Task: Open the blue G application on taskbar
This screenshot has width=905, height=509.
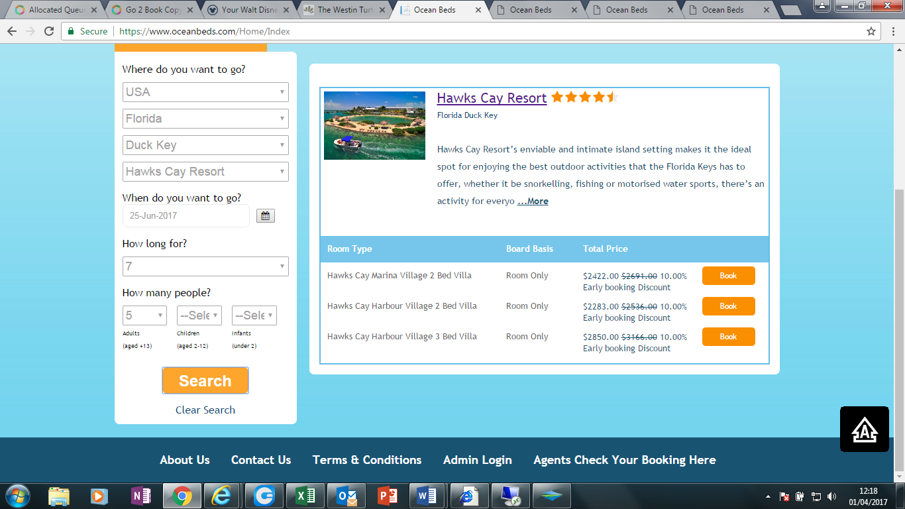Action: point(264,496)
